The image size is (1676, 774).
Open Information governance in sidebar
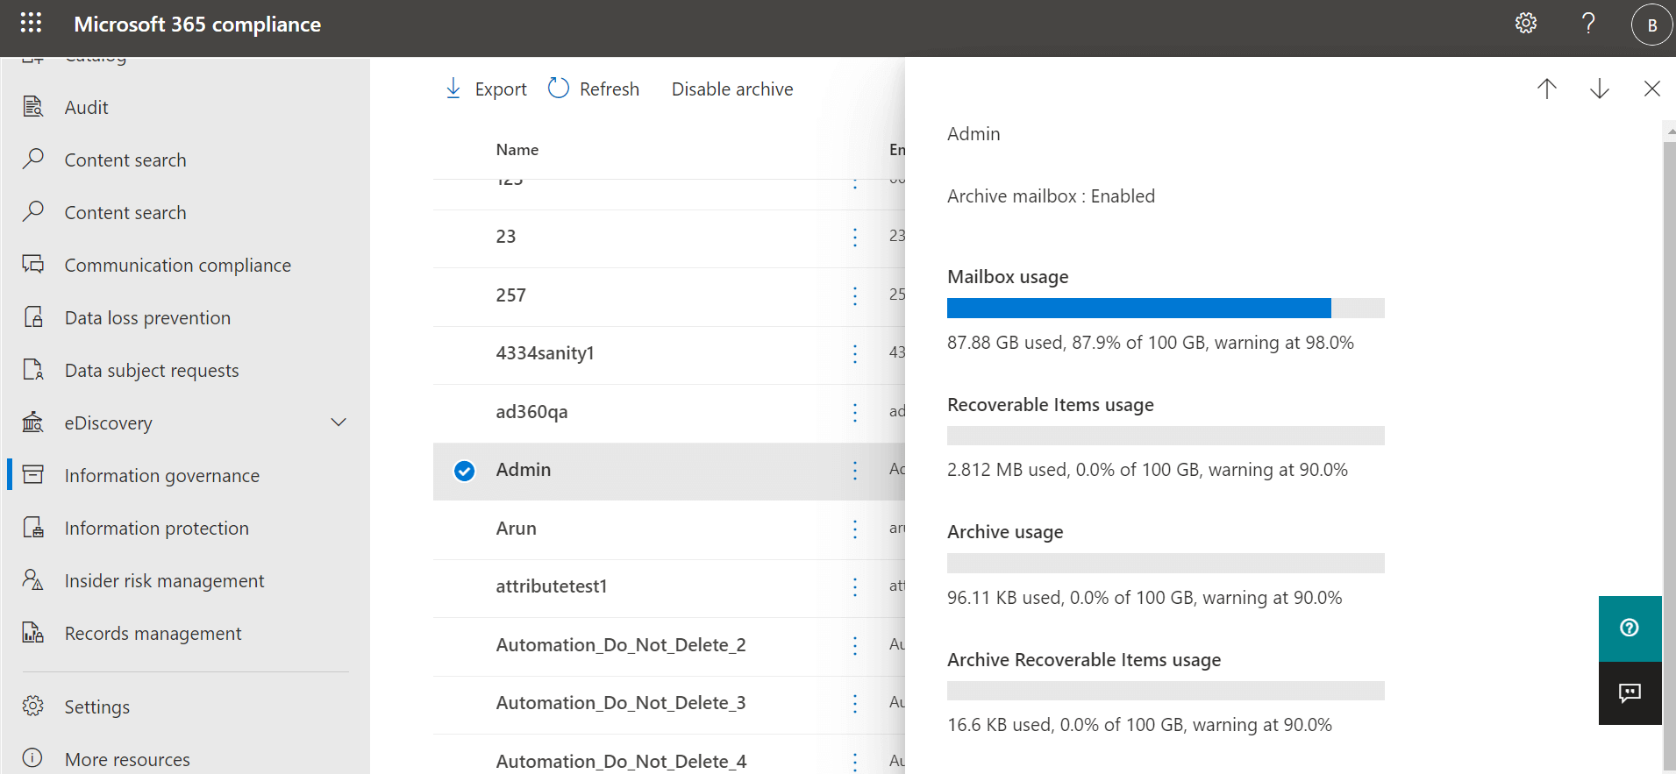tap(161, 476)
